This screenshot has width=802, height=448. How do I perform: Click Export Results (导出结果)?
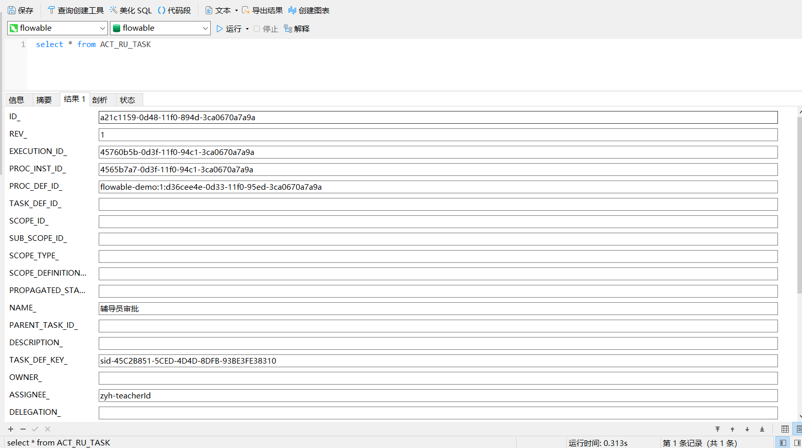[262, 10]
